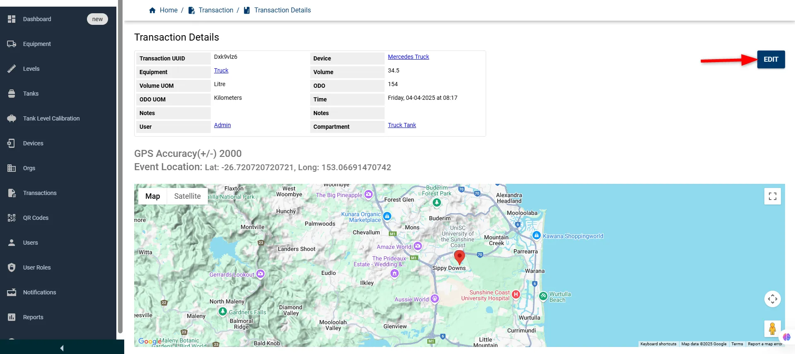Click the Dashboard sidebar icon
Viewport: 795px width, 354px height.
pyautogui.click(x=12, y=19)
